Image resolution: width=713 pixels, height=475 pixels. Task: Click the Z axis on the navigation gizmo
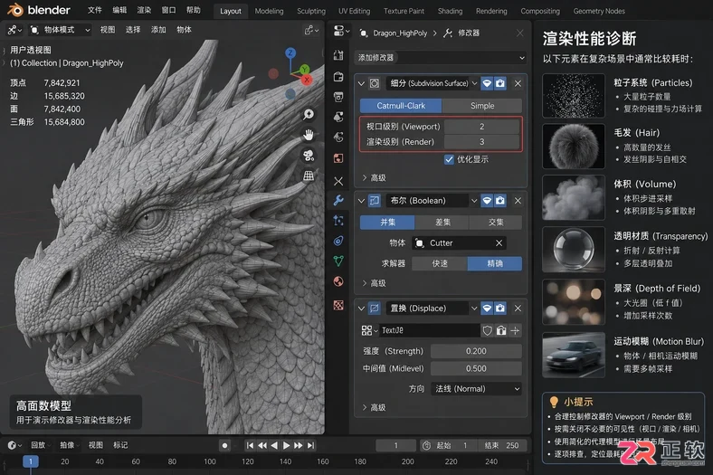click(x=290, y=53)
